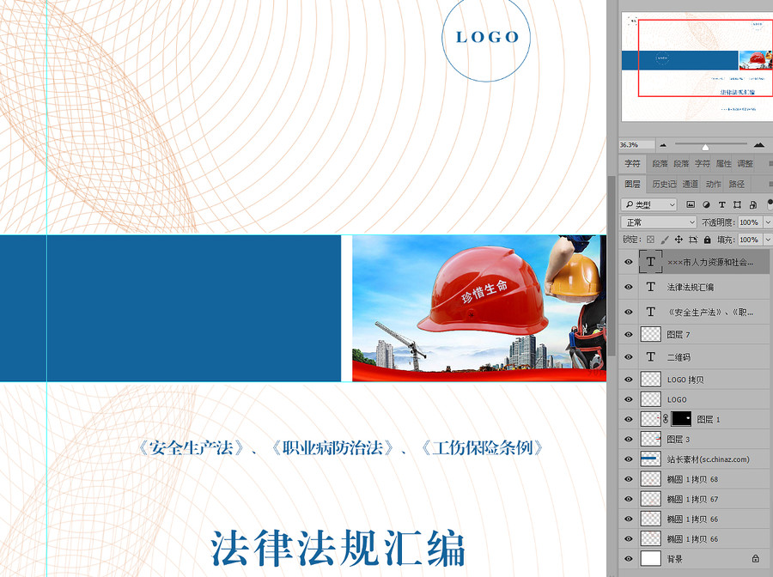The width and height of the screenshot is (773, 577).
Task: Filter layers by adjustment layer type
Action: point(707,204)
